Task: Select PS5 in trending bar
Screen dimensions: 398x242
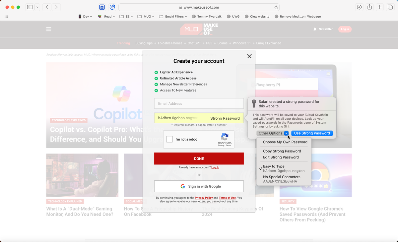Action: click(209, 43)
